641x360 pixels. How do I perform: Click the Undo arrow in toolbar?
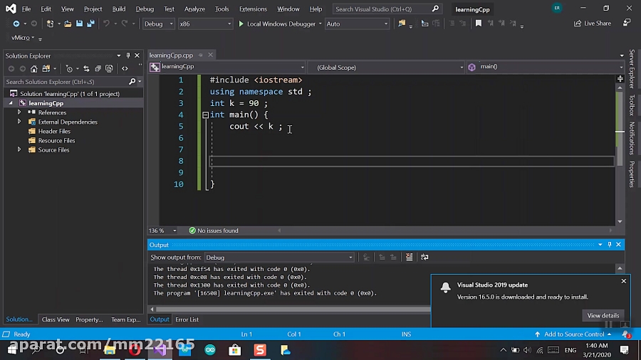106,23
